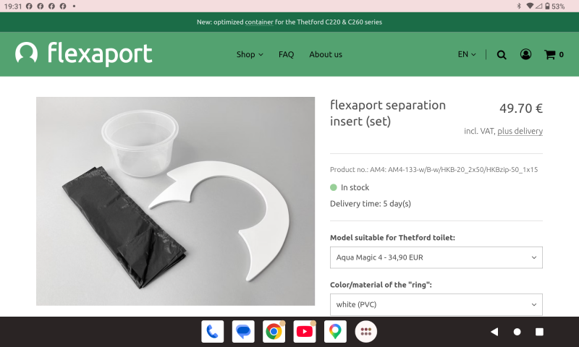Open Google Maps from the dock

[335, 332]
